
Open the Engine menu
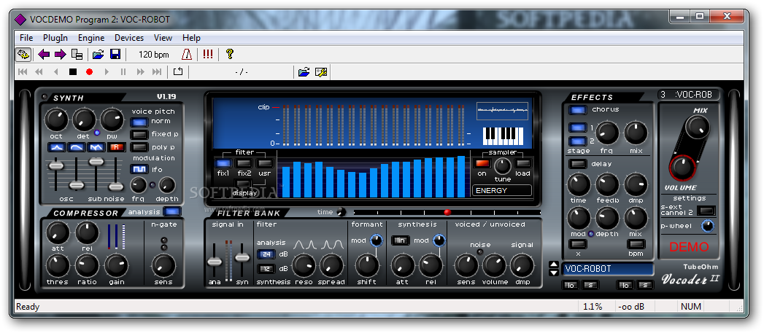click(x=91, y=37)
